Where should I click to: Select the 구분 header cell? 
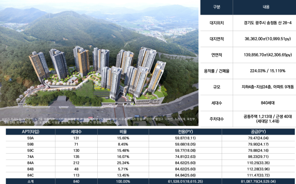(x=216, y=7)
